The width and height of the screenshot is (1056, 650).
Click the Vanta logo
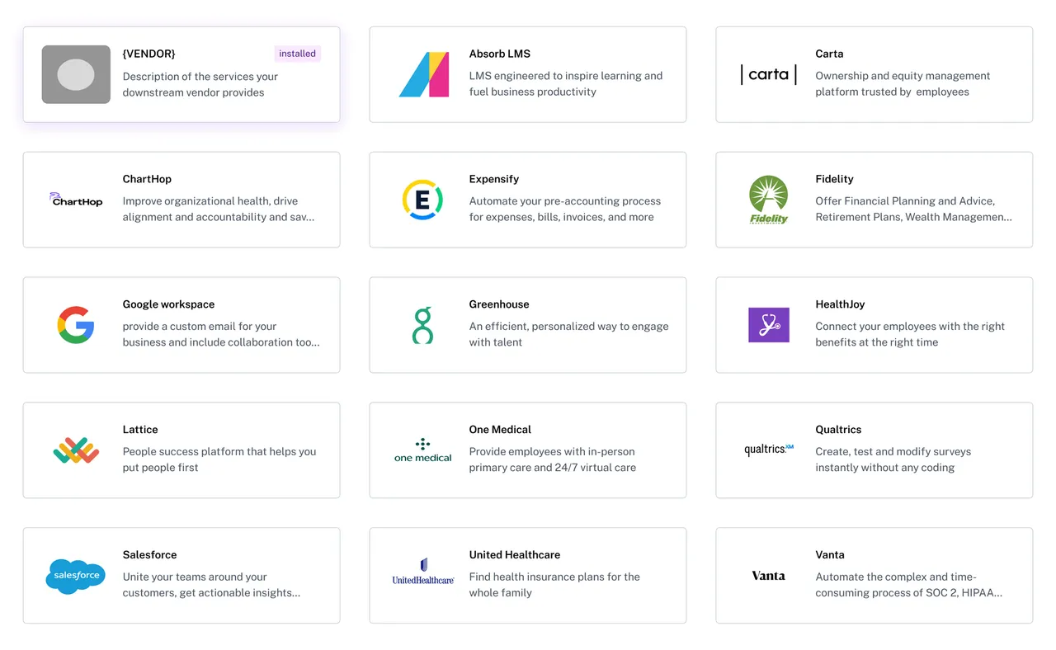point(768,576)
